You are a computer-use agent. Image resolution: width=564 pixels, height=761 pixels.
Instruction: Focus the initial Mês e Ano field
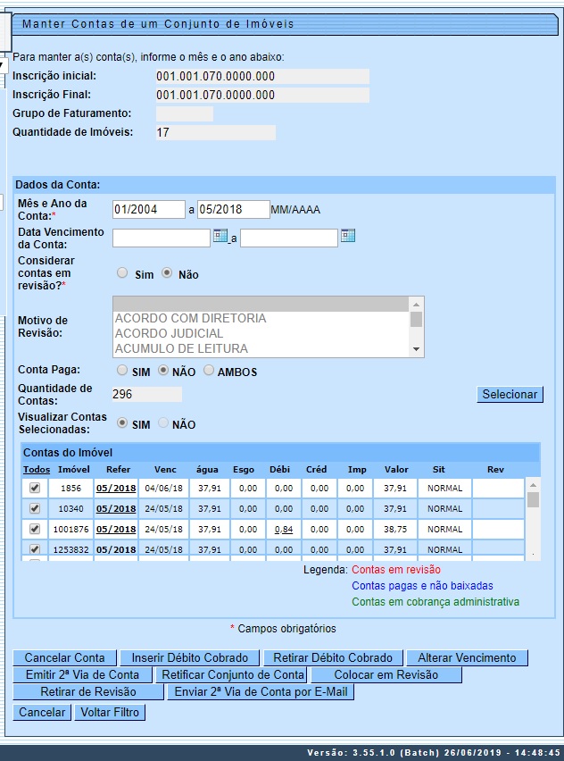coord(148,210)
